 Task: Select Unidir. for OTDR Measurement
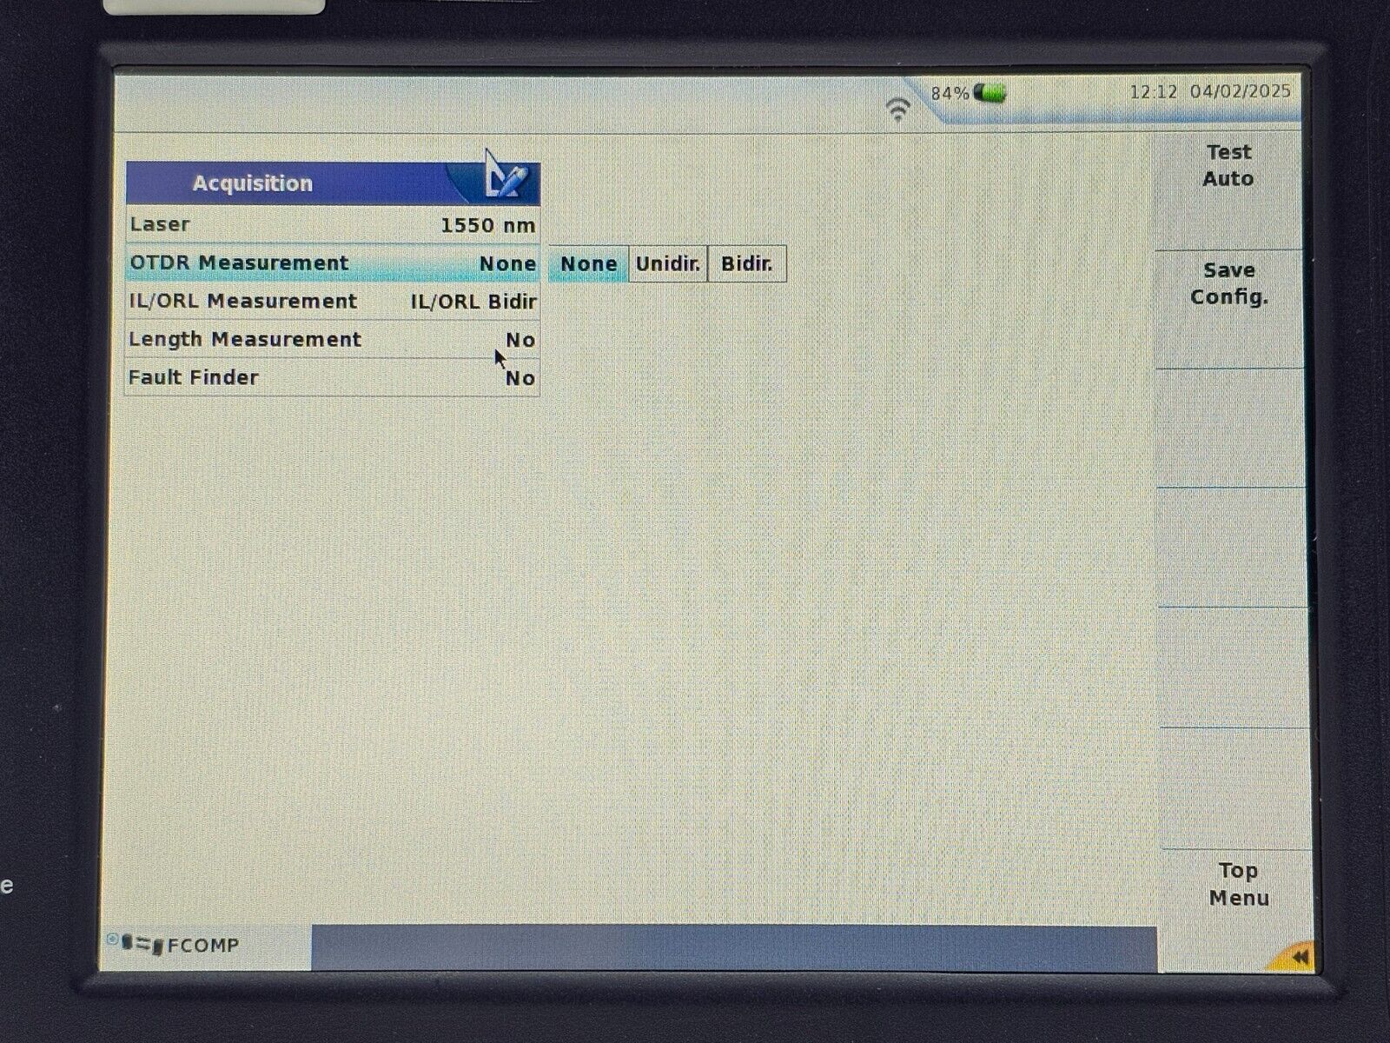tap(667, 262)
